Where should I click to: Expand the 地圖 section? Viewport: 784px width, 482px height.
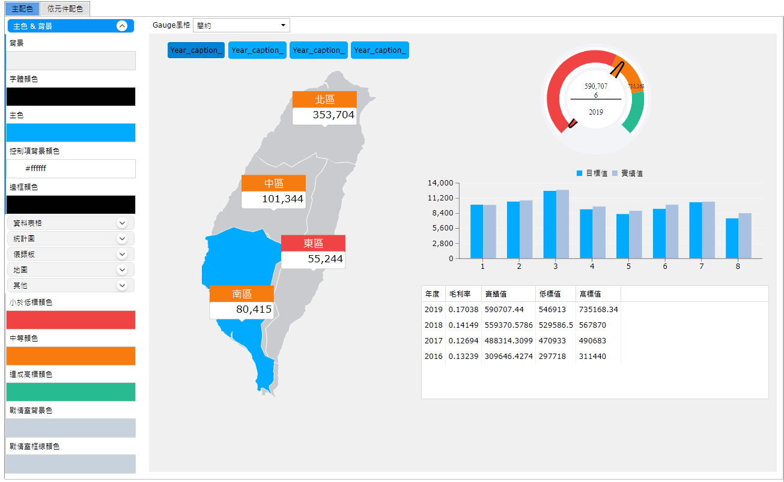pos(71,270)
